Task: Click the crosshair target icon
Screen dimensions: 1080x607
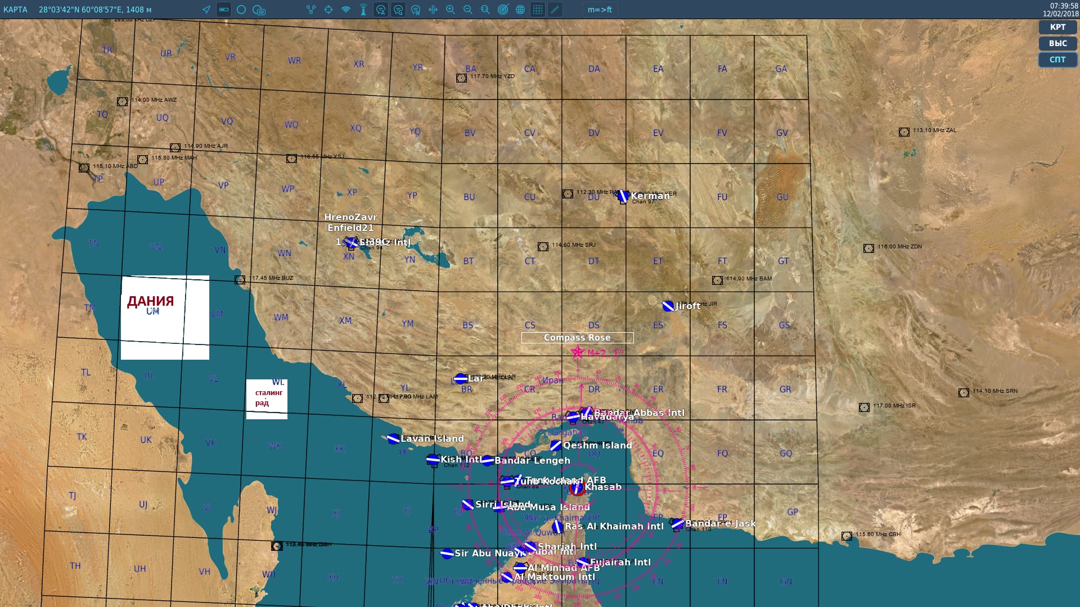Action: (328, 10)
